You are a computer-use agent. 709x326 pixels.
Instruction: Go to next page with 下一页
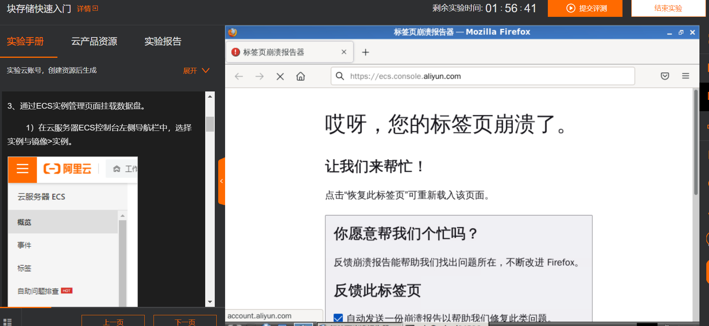(x=185, y=321)
